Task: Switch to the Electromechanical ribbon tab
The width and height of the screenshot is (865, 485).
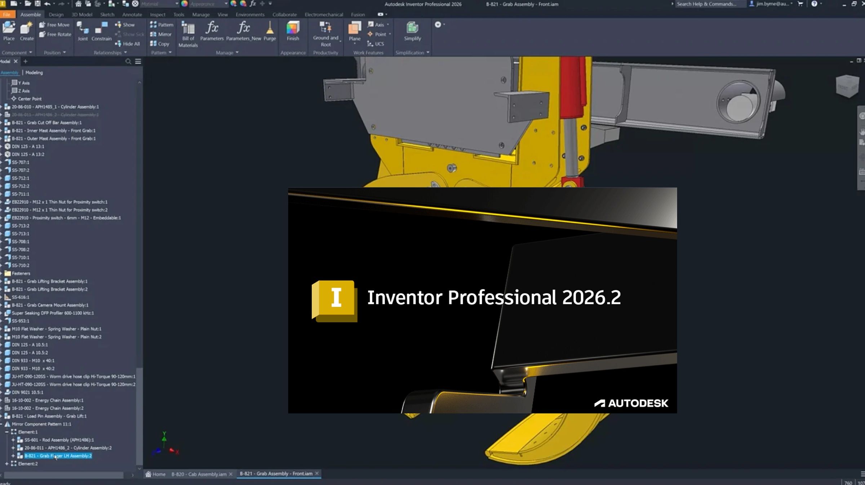Action: [324, 14]
